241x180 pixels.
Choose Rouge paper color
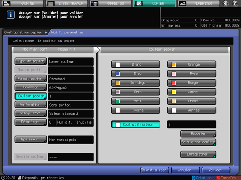(192, 83)
